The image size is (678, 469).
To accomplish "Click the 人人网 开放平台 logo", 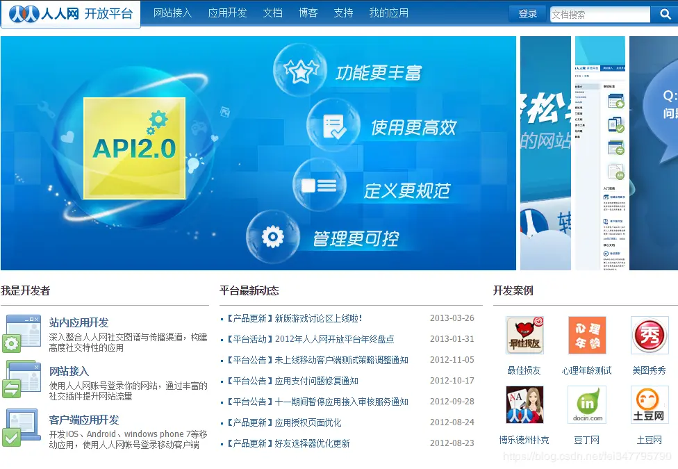I will point(70,14).
